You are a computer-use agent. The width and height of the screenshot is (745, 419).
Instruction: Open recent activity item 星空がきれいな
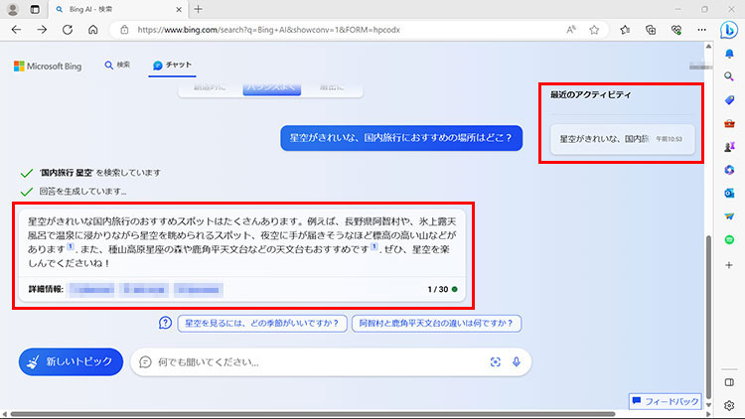pos(622,140)
